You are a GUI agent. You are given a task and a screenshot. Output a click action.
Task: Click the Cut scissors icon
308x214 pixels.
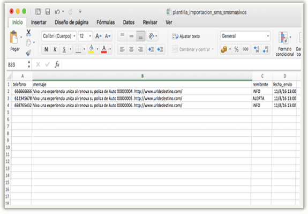pos(28,33)
